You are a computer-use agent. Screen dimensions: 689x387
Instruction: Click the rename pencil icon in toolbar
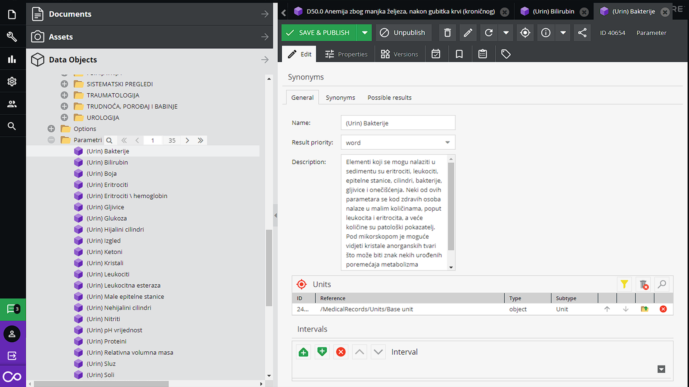point(468,33)
